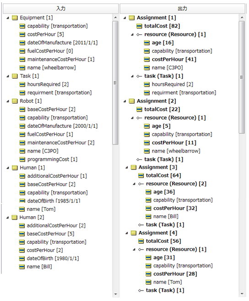Select programmingCost [1] under Robot

(52, 159)
